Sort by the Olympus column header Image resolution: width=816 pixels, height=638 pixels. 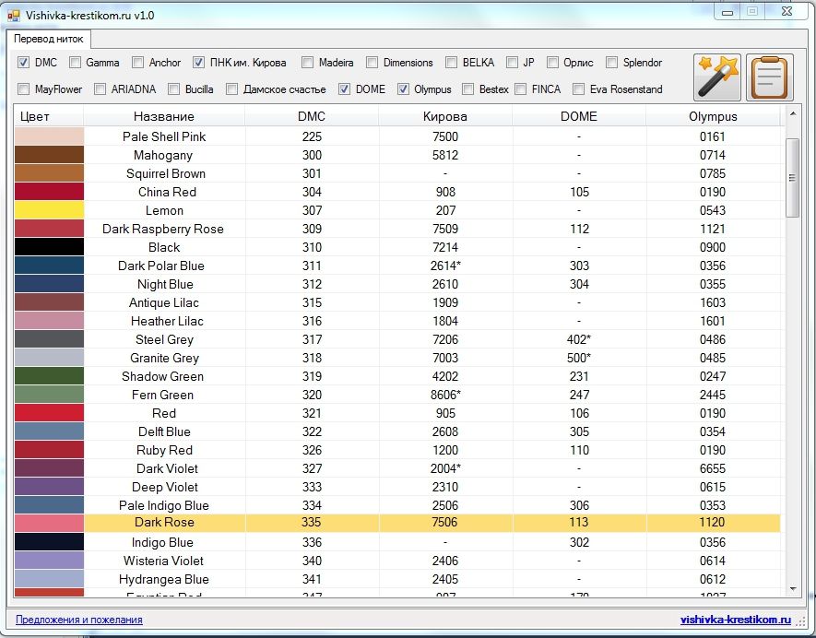(x=713, y=116)
